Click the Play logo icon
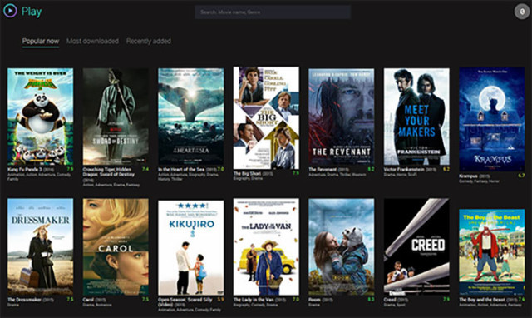The image size is (532, 318). [x=10, y=11]
